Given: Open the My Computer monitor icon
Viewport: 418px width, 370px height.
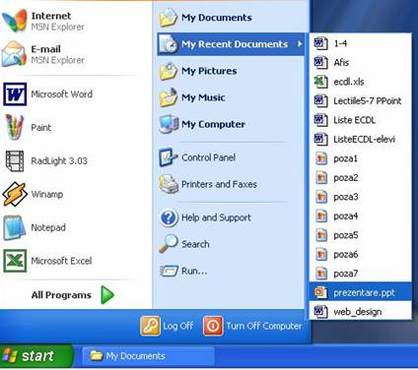Looking at the screenshot, I should pos(169,124).
